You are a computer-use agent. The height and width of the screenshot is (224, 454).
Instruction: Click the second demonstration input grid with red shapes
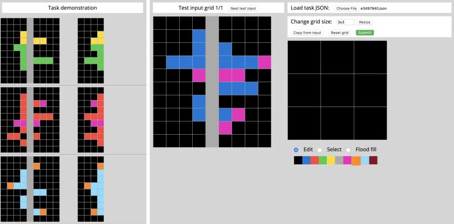[30, 120]
